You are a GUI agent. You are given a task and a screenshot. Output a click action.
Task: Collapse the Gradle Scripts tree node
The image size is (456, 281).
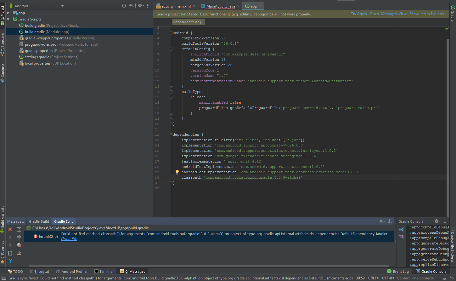(x=8, y=19)
